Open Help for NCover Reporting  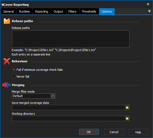tap(138, 132)
